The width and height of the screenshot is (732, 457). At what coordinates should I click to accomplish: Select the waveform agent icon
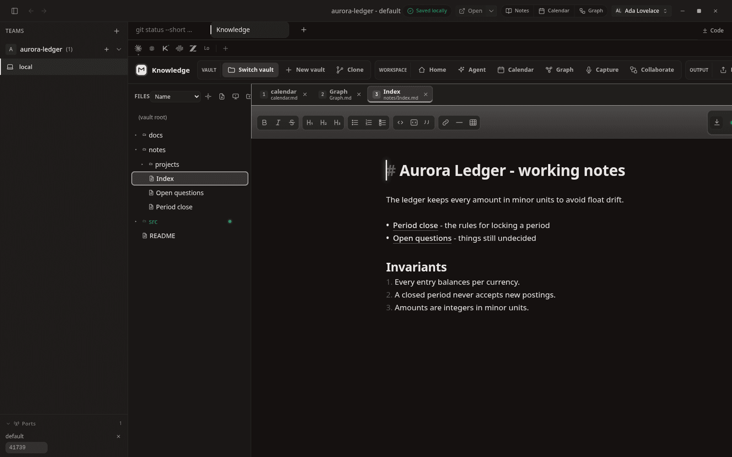pyautogui.click(x=179, y=48)
